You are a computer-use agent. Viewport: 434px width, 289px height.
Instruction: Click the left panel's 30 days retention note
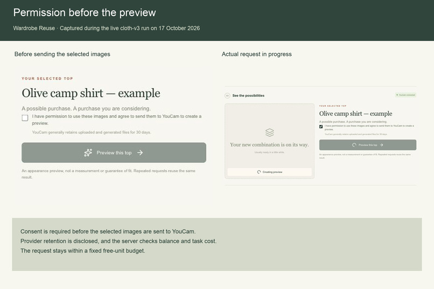pos(92,132)
